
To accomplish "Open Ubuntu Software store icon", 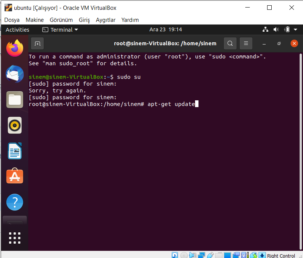I will click(15, 176).
